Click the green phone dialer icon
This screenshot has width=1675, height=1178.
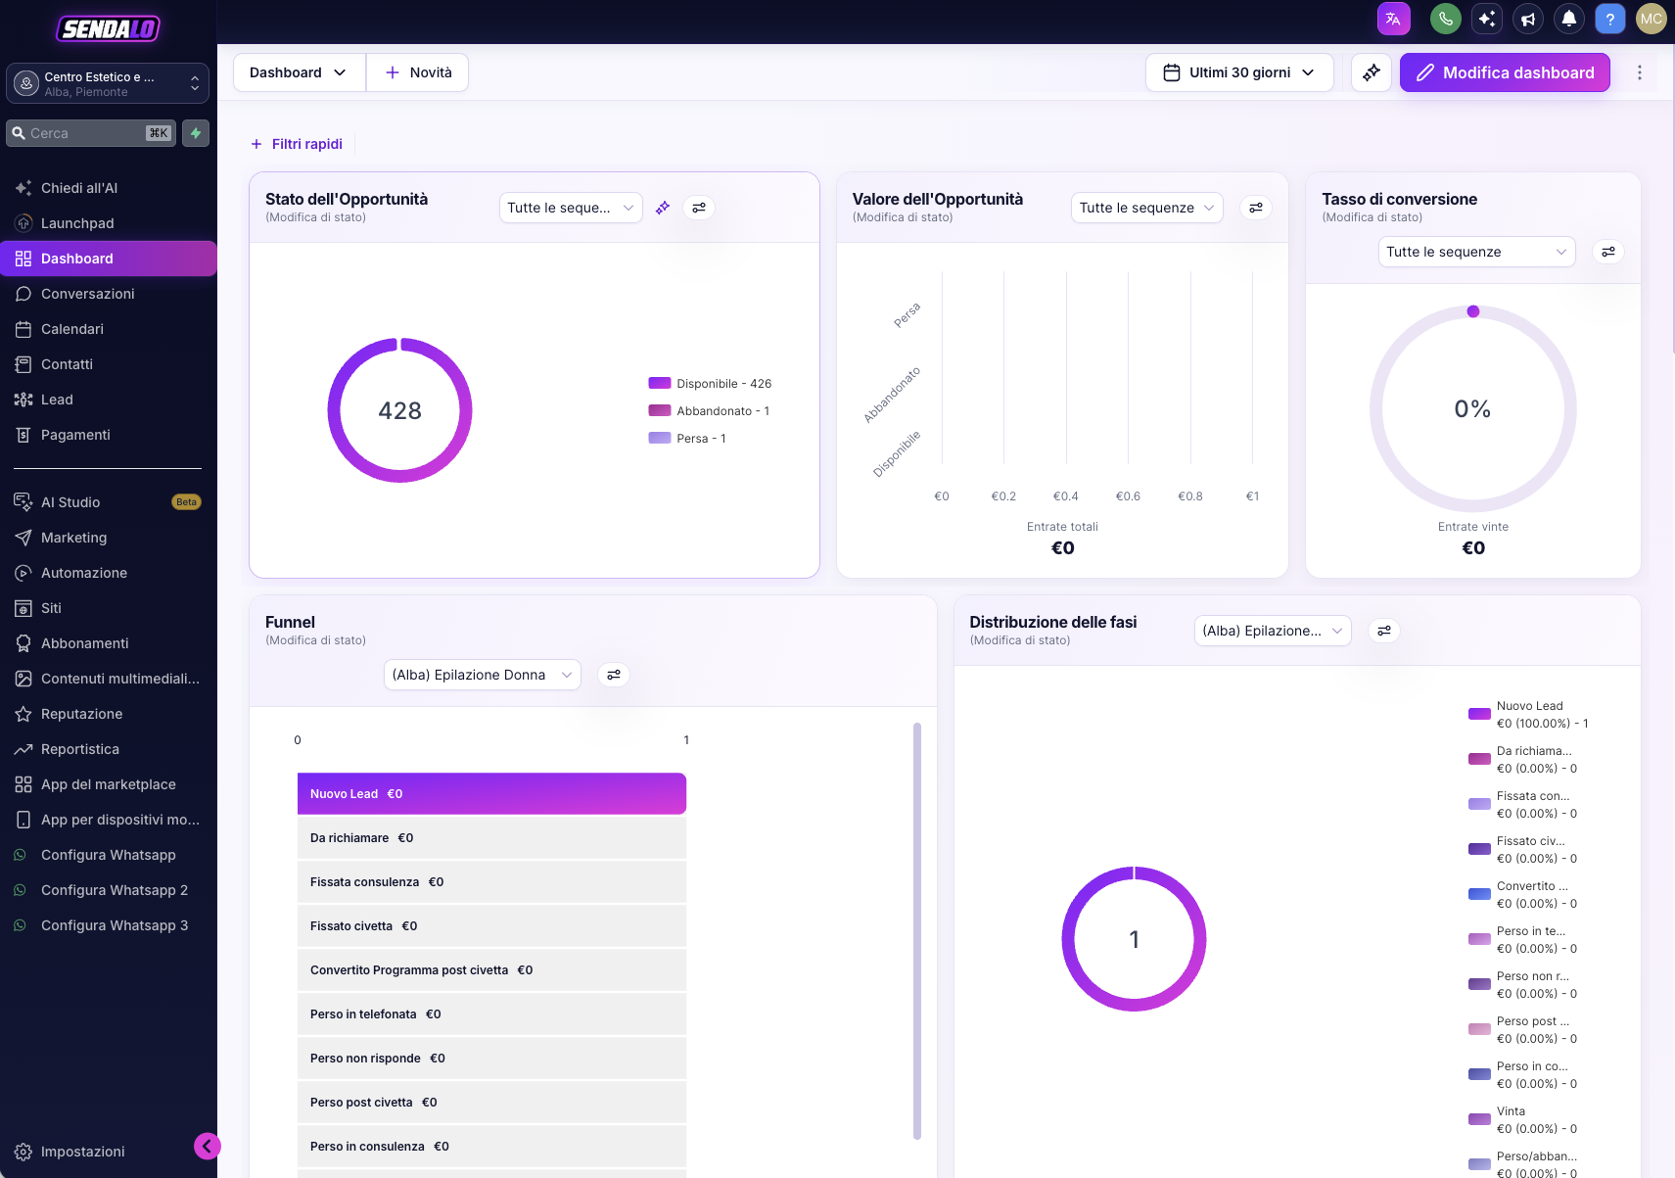pos(1446,19)
